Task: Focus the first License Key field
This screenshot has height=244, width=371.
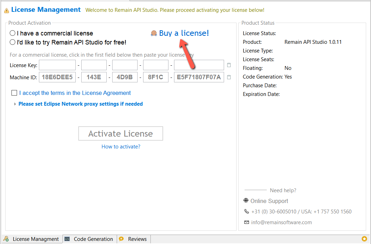Action: coord(57,65)
